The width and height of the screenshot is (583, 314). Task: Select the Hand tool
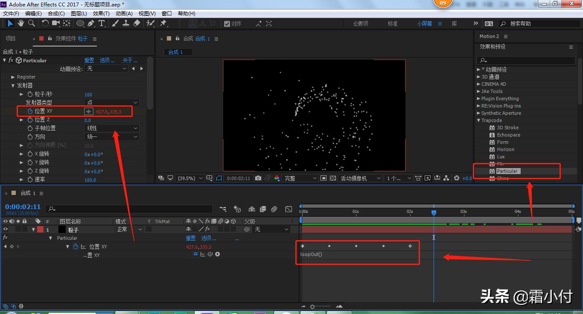pos(20,23)
